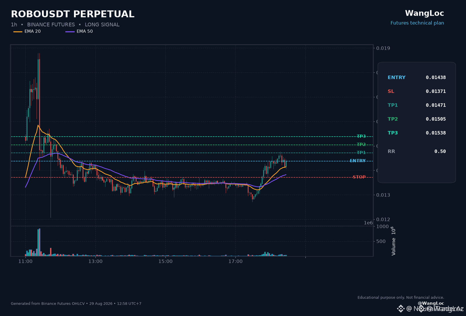The image size is (466, 316).
Task: Click the 1h BINANCE FUTURES LONG SIGNAL subtitle
Action: [65, 25]
